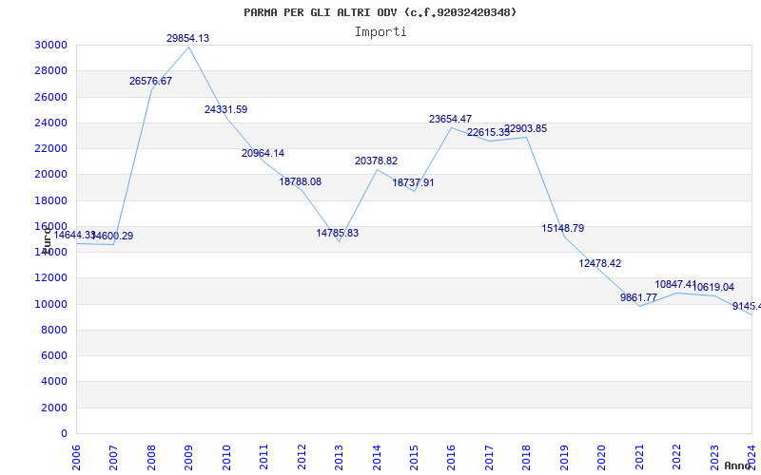Select the data label 23654.47
This screenshot has width=761, height=475.
coord(450,119)
